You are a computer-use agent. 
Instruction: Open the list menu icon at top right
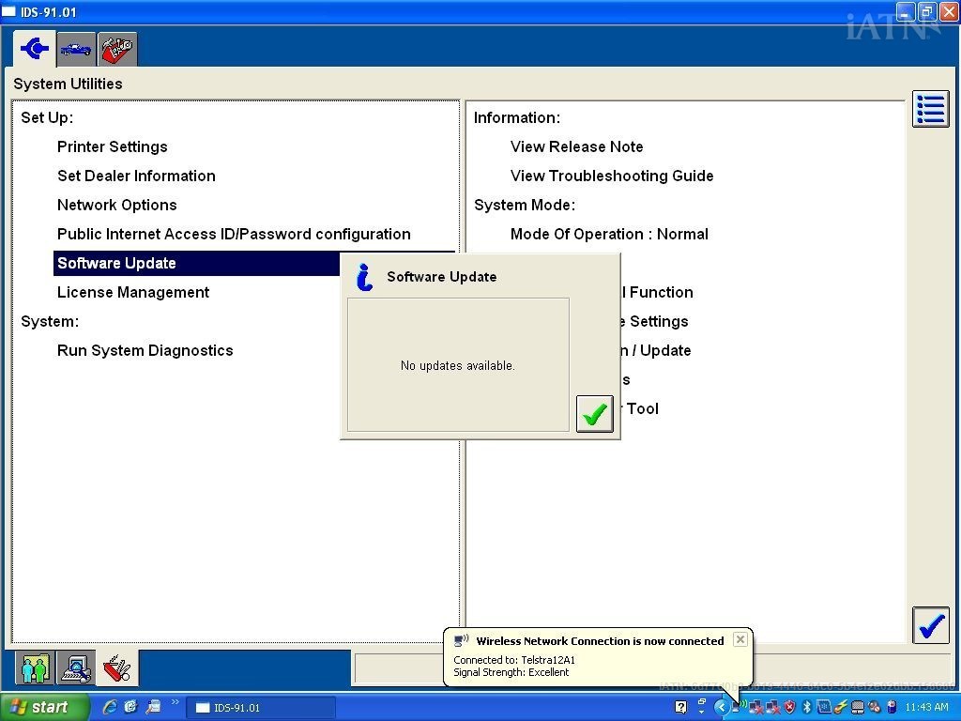point(930,109)
